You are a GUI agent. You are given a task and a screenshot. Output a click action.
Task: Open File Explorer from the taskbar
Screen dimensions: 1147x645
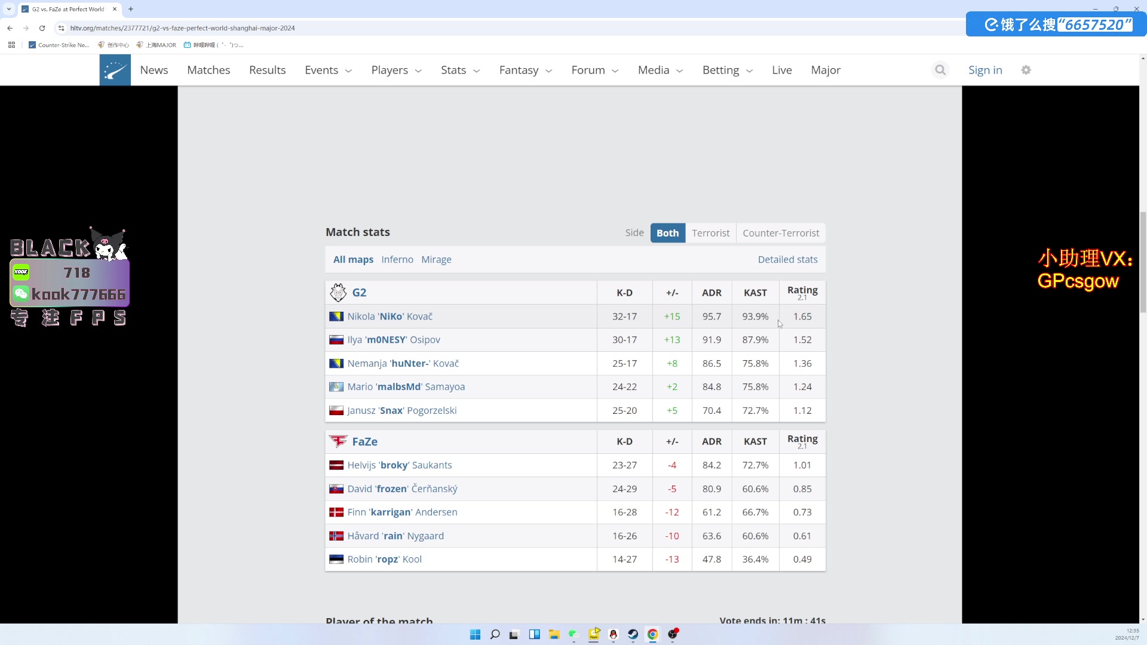click(554, 634)
